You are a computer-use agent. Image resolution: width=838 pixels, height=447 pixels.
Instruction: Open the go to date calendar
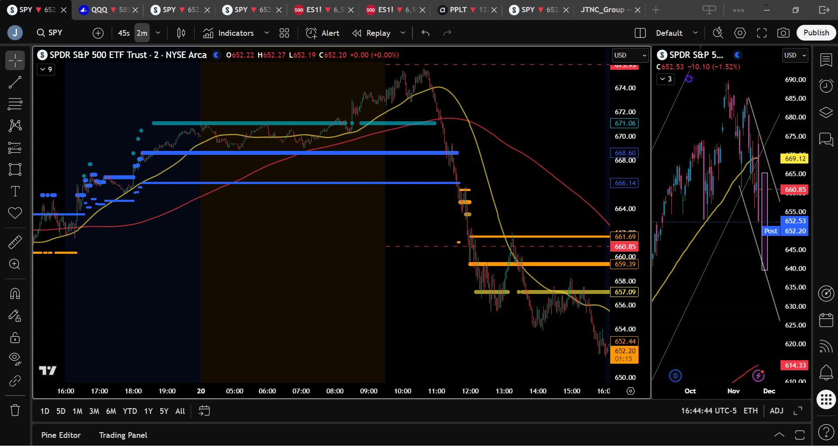[x=204, y=411]
